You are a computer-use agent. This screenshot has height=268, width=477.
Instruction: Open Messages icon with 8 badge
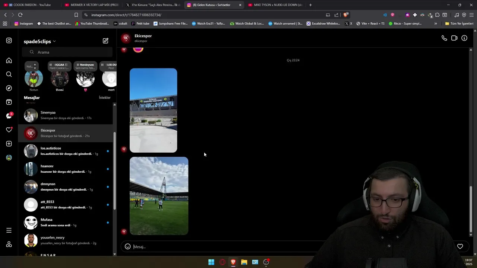tap(9, 116)
